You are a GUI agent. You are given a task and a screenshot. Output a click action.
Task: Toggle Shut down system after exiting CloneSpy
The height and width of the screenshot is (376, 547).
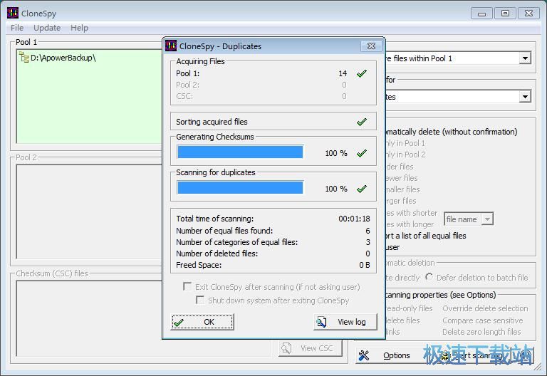[200, 300]
